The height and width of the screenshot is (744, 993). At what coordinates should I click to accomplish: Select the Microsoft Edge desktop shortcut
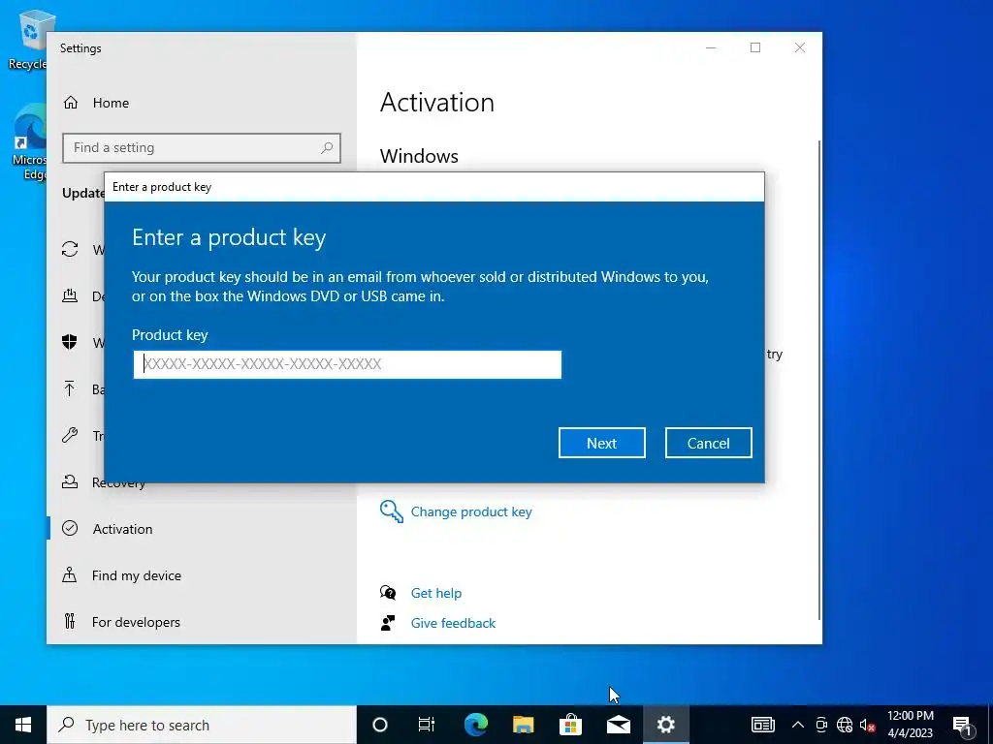30,142
